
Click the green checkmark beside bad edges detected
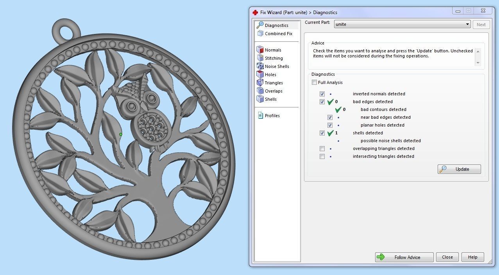(331, 102)
